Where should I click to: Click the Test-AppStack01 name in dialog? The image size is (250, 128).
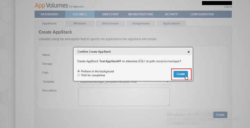110,61
